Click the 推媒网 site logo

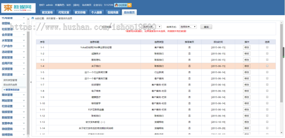click(18, 8)
